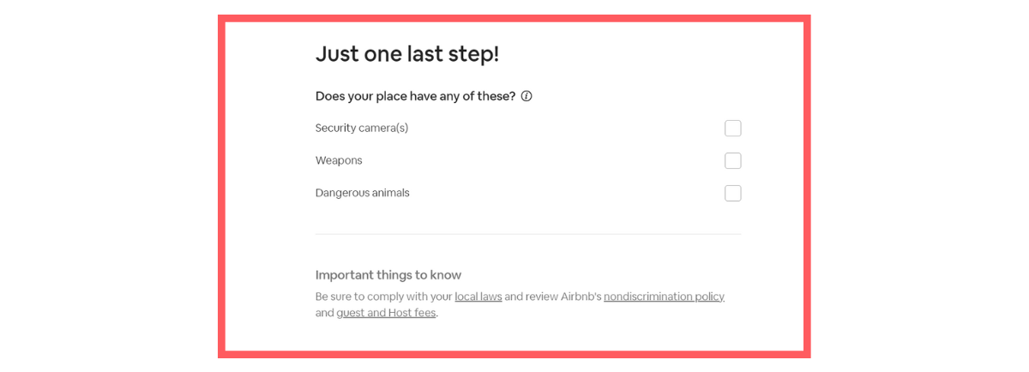Click the 'and review Airbnb's' text
Viewport: 1029px width, 372px height.
point(553,297)
